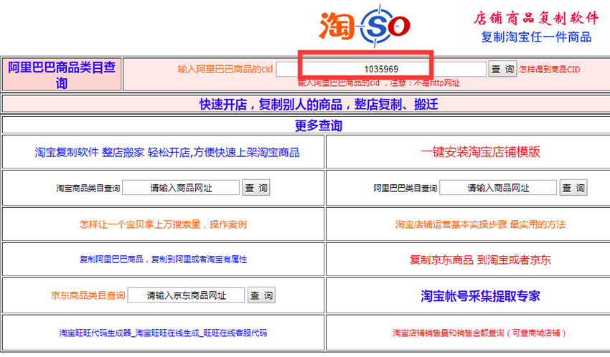Screen dimensions: 610x357
Task: Open 淘宝店铺销售量和销售金额查询 link
Action: point(480,333)
